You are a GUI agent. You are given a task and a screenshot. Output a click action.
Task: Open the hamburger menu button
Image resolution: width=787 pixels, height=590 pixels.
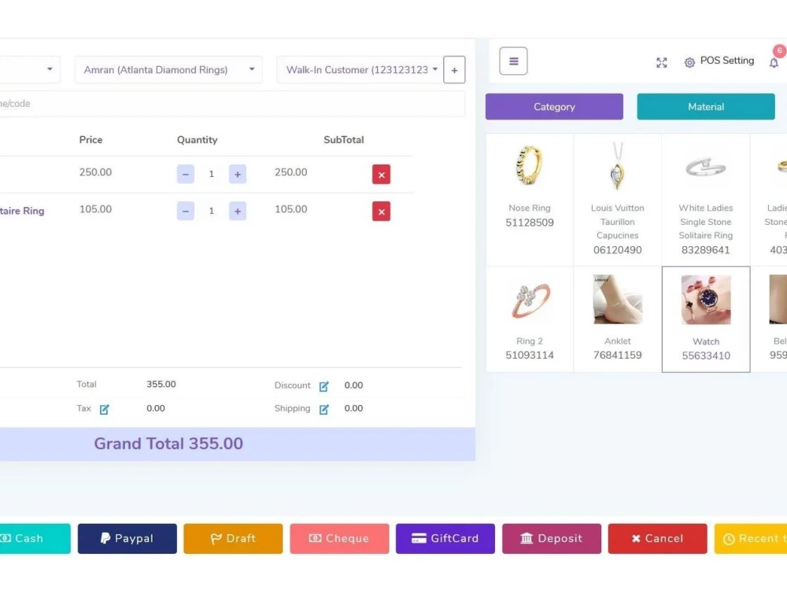pyautogui.click(x=513, y=61)
